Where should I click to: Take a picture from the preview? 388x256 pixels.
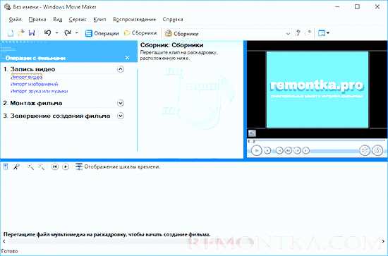(x=377, y=150)
